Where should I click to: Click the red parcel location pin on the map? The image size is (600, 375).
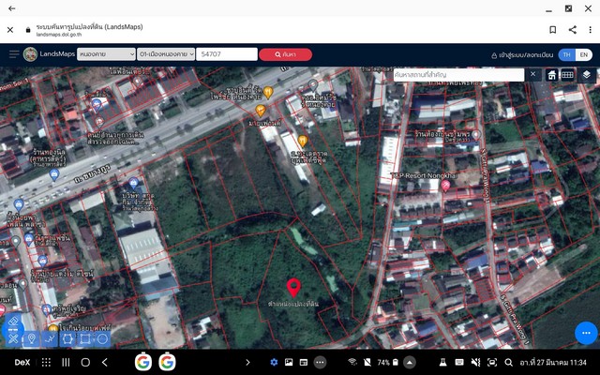tap(293, 287)
